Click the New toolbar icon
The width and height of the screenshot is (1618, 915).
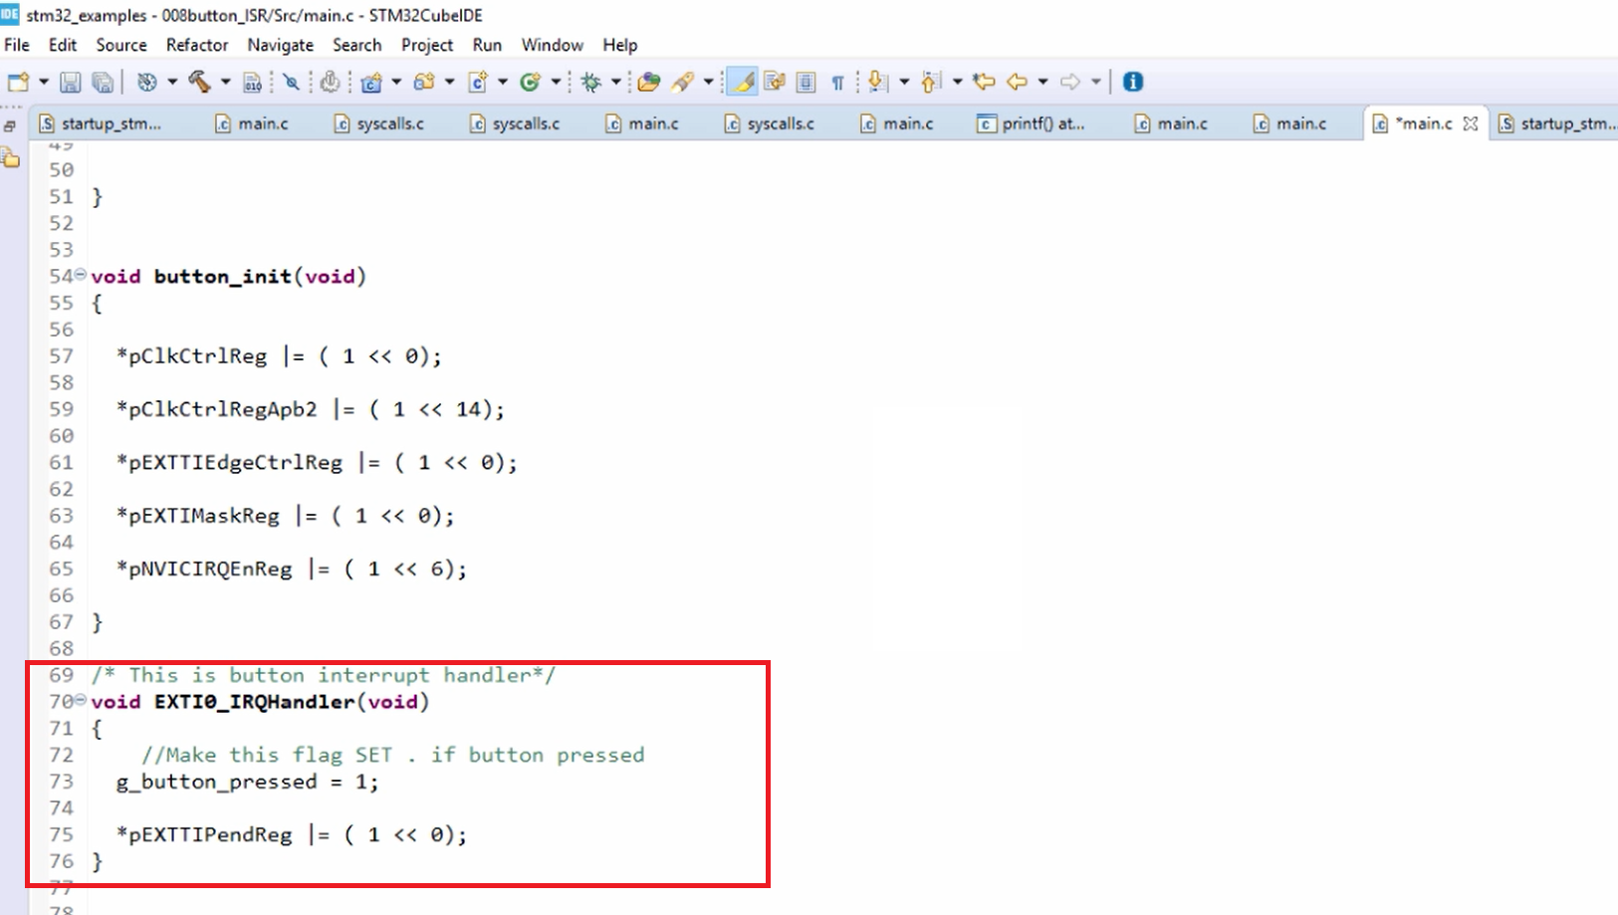(x=18, y=83)
